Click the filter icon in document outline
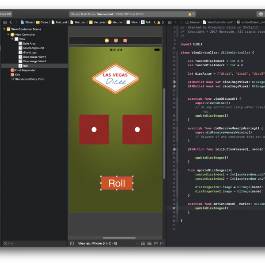265x265 pixels. click(x=5, y=243)
